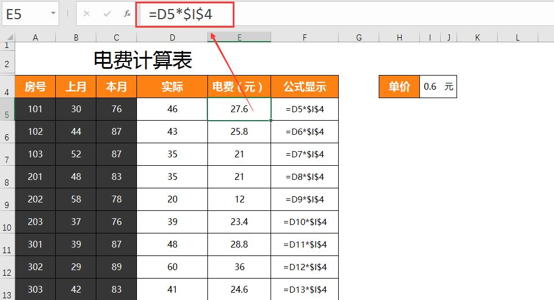
Task: Click cell showing 23.4
Action: pyautogui.click(x=240, y=222)
